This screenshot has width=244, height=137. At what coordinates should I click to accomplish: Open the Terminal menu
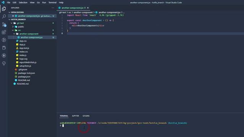53,3
